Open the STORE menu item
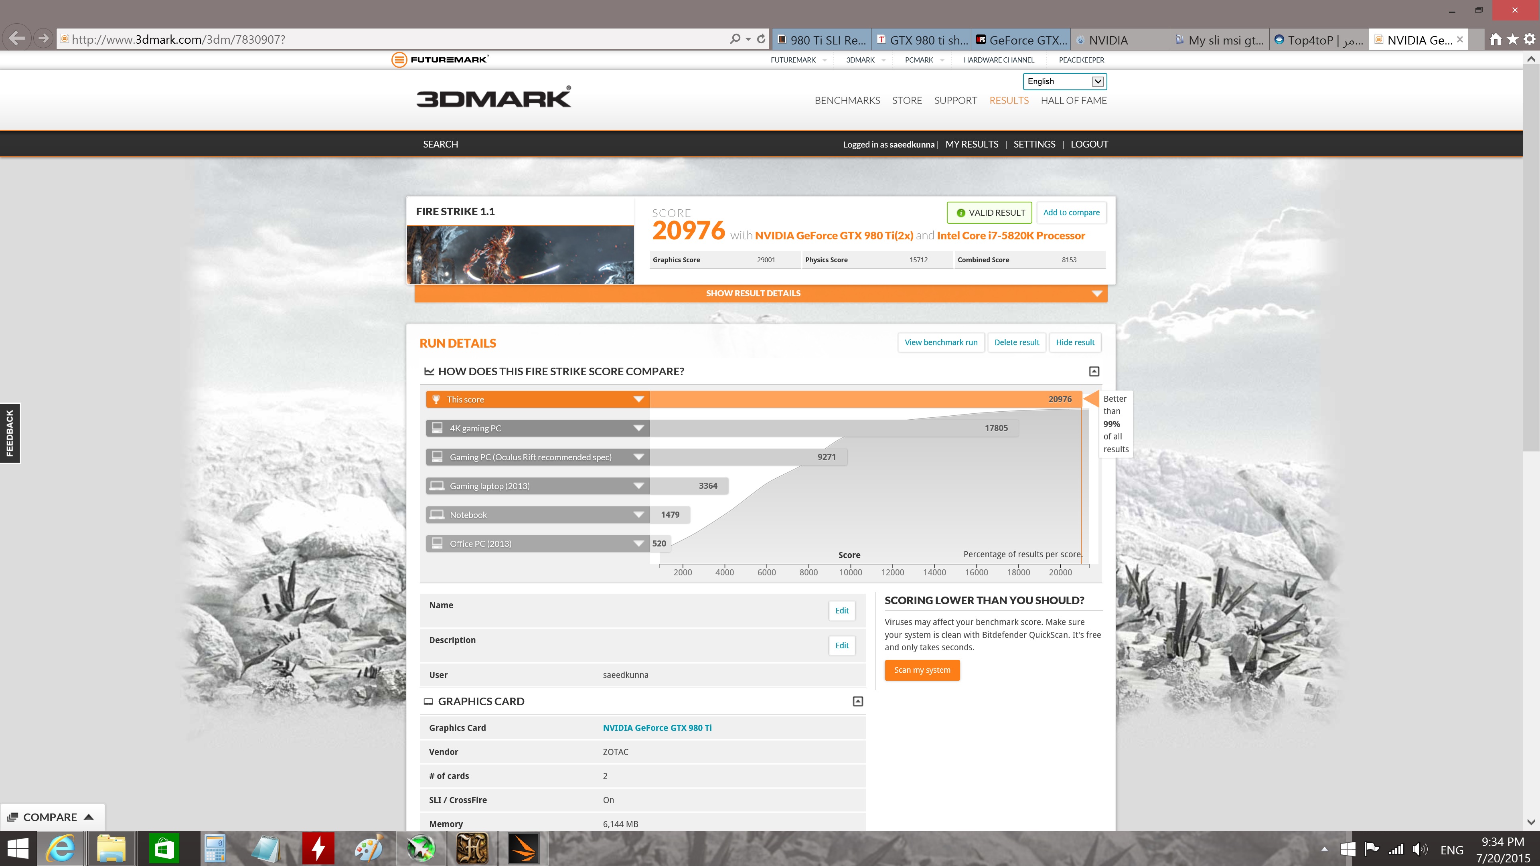This screenshot has height=866, width=1540. (907, 100)
